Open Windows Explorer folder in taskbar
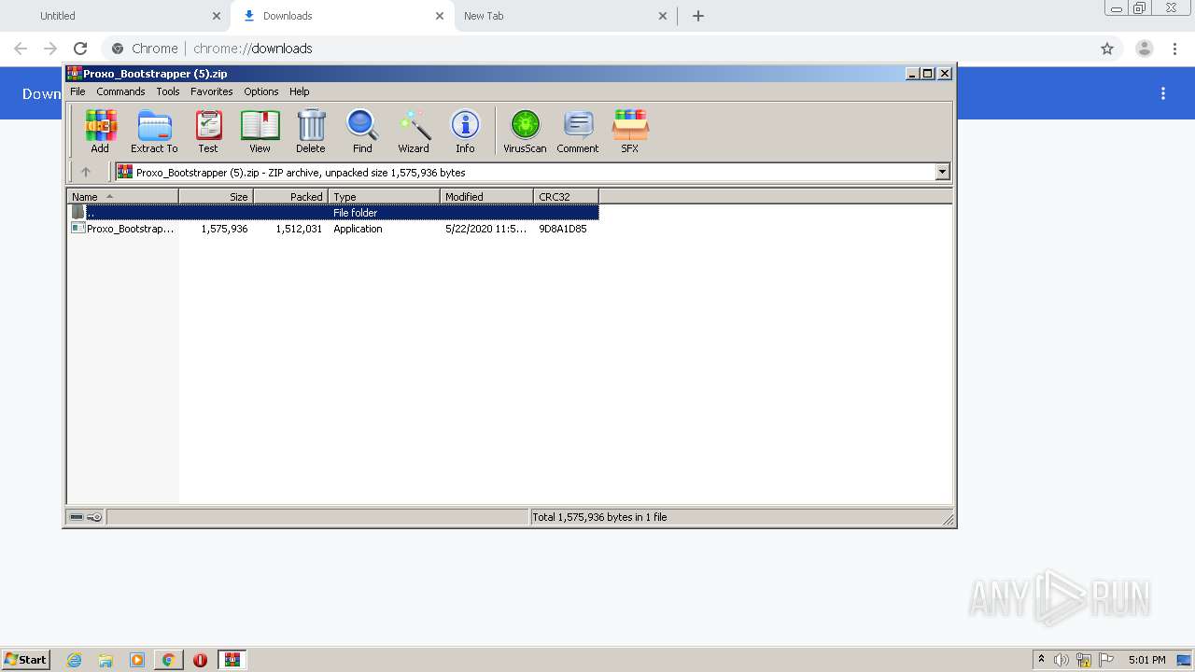Screen dimensions: 1195x672 [105, 660]
